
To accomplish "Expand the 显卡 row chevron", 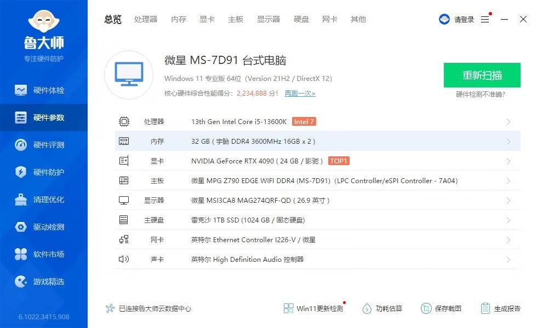I will (x=509, y=161).
